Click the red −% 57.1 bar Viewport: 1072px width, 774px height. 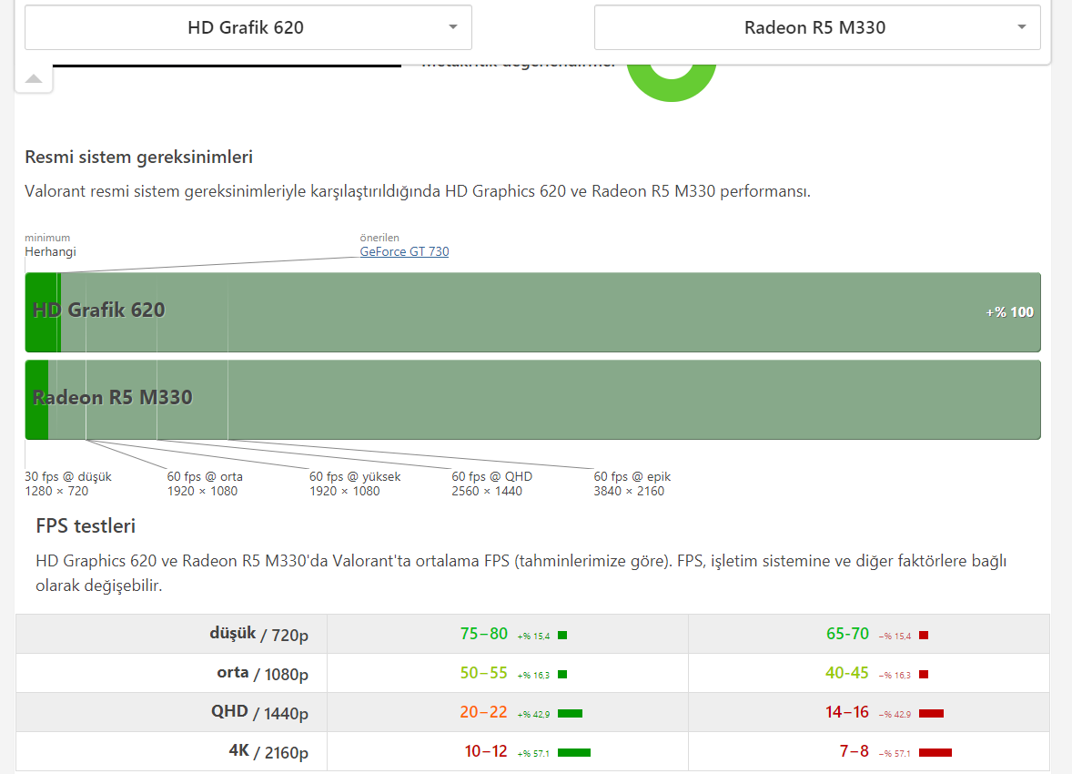point(935,753)
